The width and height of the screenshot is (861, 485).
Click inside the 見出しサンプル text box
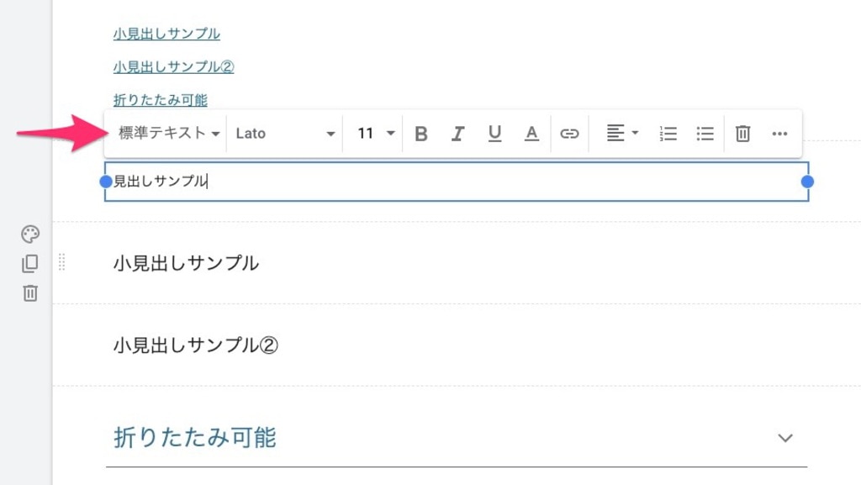point(457,182)
